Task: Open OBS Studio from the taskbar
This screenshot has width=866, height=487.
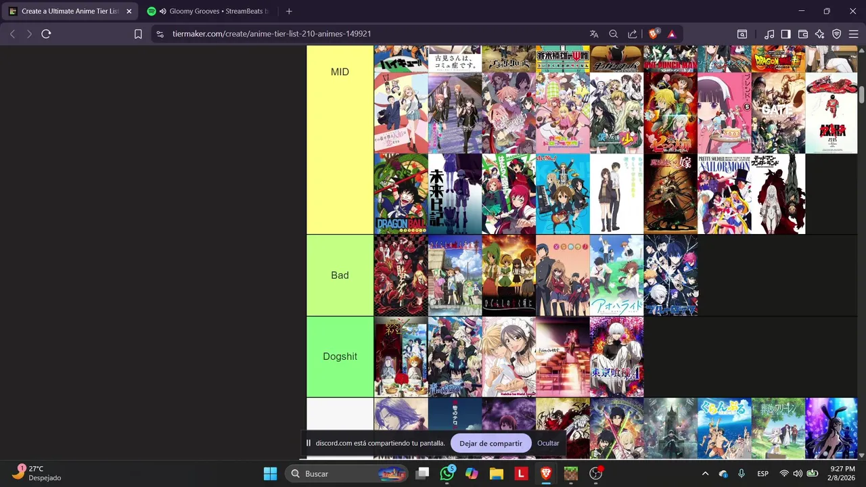Action: [x=595, y=473]
